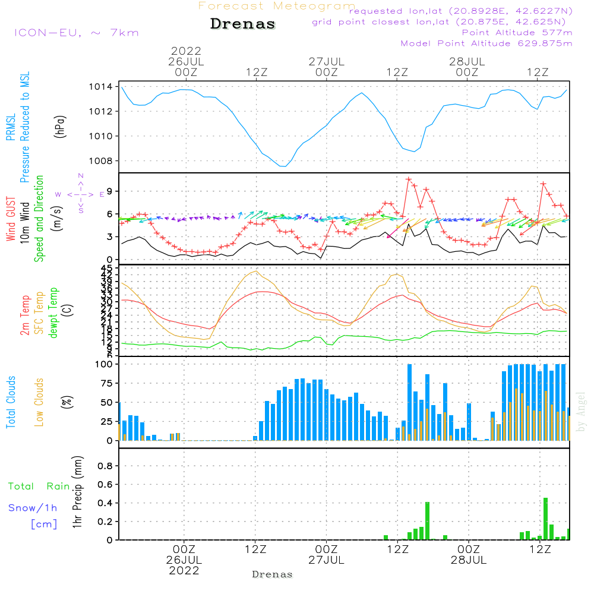Viewport: 594px width, 594px height.
Task: Click the "Pressure Reduced to MSL" label
Action: (x=24, y=127)
